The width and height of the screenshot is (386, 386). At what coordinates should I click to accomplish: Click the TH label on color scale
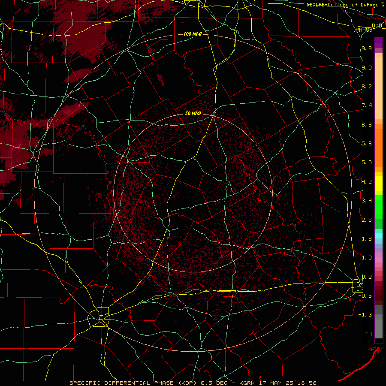[x=368, y=334]
